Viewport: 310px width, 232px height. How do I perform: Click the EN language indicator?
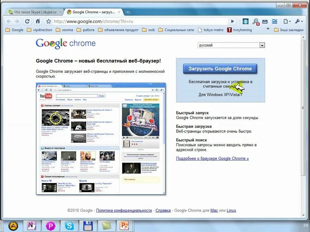[x=305, y=225]
